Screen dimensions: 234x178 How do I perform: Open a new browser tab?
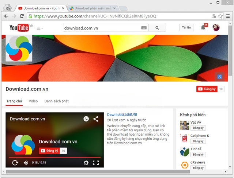click(123, 8)
